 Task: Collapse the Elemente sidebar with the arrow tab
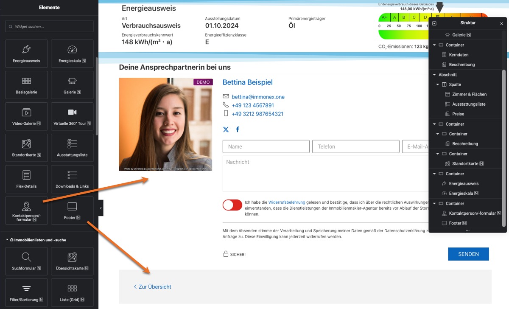coord(100,208)
